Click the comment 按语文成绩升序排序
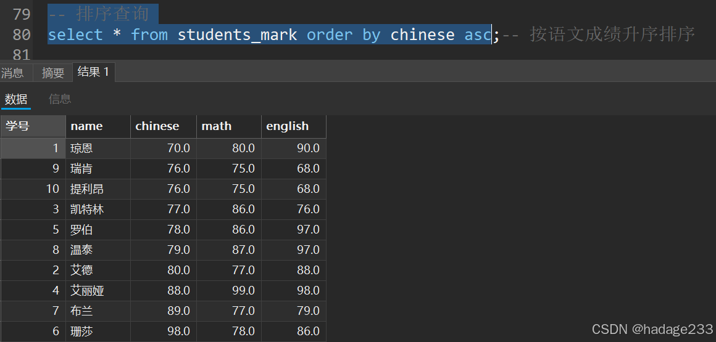The height and width of the screenshot is (342, 716). tap(612, 35)
